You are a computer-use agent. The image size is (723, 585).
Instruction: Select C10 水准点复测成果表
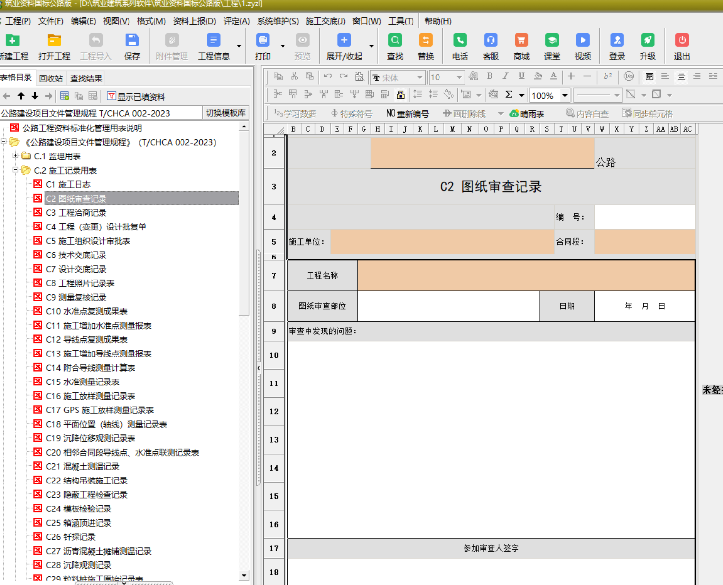(x=86, y=311)
